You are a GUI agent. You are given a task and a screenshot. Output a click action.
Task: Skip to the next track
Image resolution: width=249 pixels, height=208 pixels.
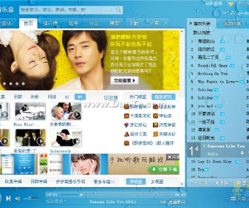pos(8,198)
